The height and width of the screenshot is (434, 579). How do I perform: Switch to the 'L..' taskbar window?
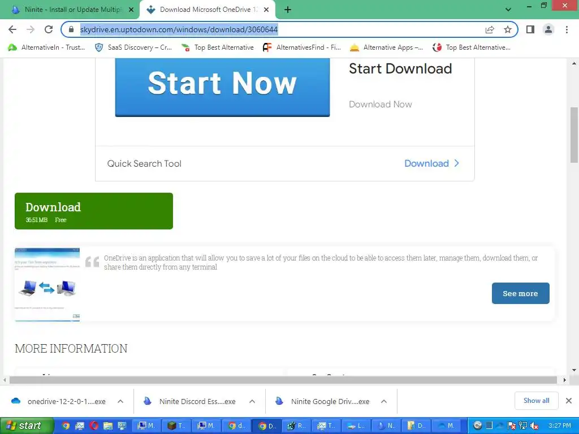(x=356, y=426)
